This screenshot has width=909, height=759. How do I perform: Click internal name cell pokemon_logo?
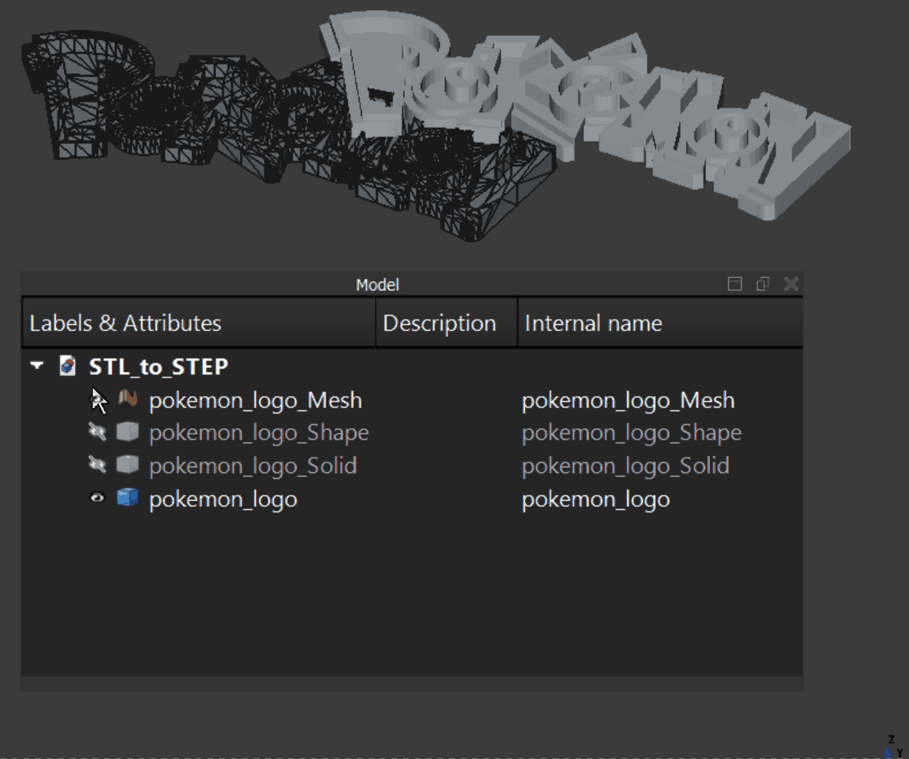pos(596,499)
